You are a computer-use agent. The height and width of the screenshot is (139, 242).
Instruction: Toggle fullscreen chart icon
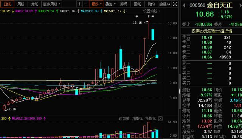(x=175, y=4)
